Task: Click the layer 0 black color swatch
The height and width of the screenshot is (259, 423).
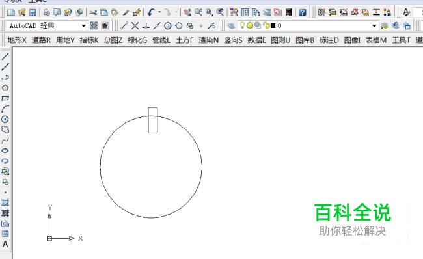Action: (273, 25)
